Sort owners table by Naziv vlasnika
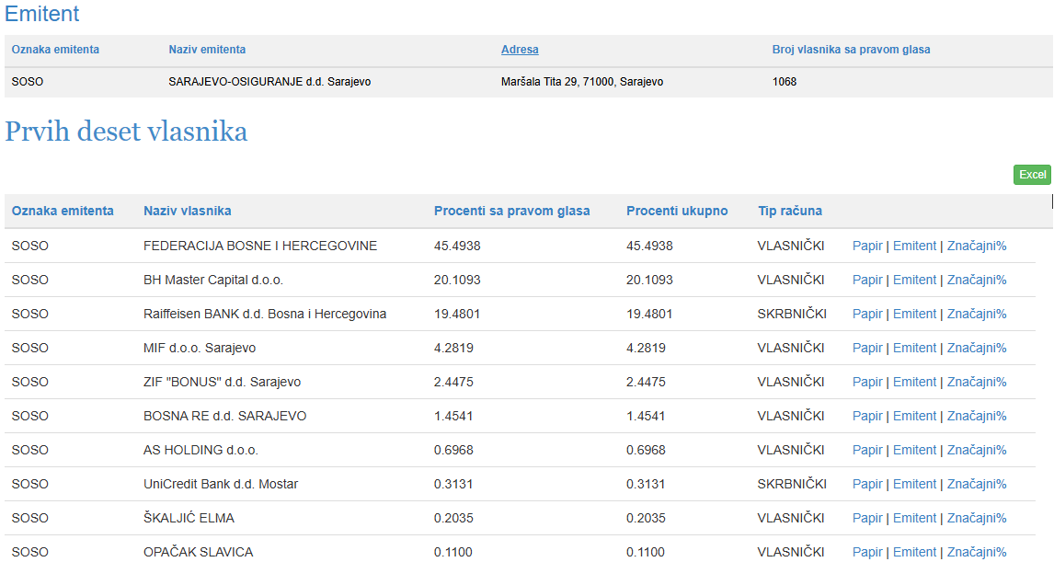This screenshot has height=562, width=1054. click(188, 211)
